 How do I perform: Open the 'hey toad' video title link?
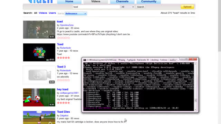click(63, 90)
